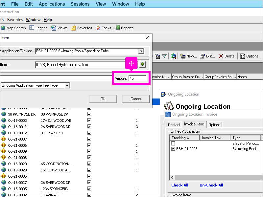The width and height of the screenshot is (263, 197).
Task: Switch to the Contact tab
Action: pyautogui.click(x=174, y=125)
